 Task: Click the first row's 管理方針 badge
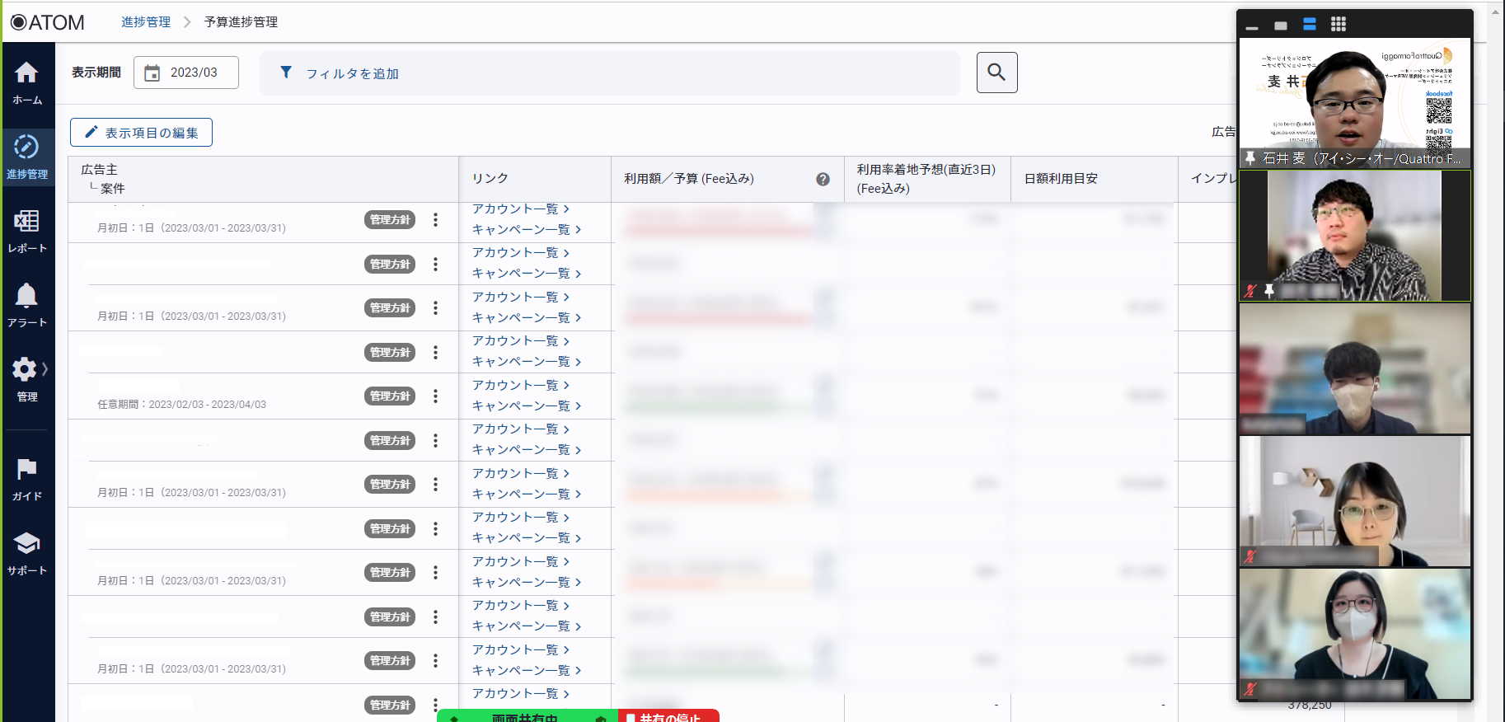[x=390, y=220]
